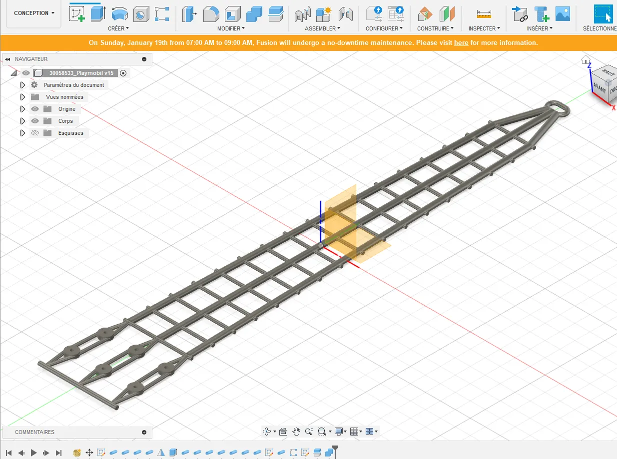Select the Revolve tool
This screenshot has height=459, width=617.
(x=119, y=13)
